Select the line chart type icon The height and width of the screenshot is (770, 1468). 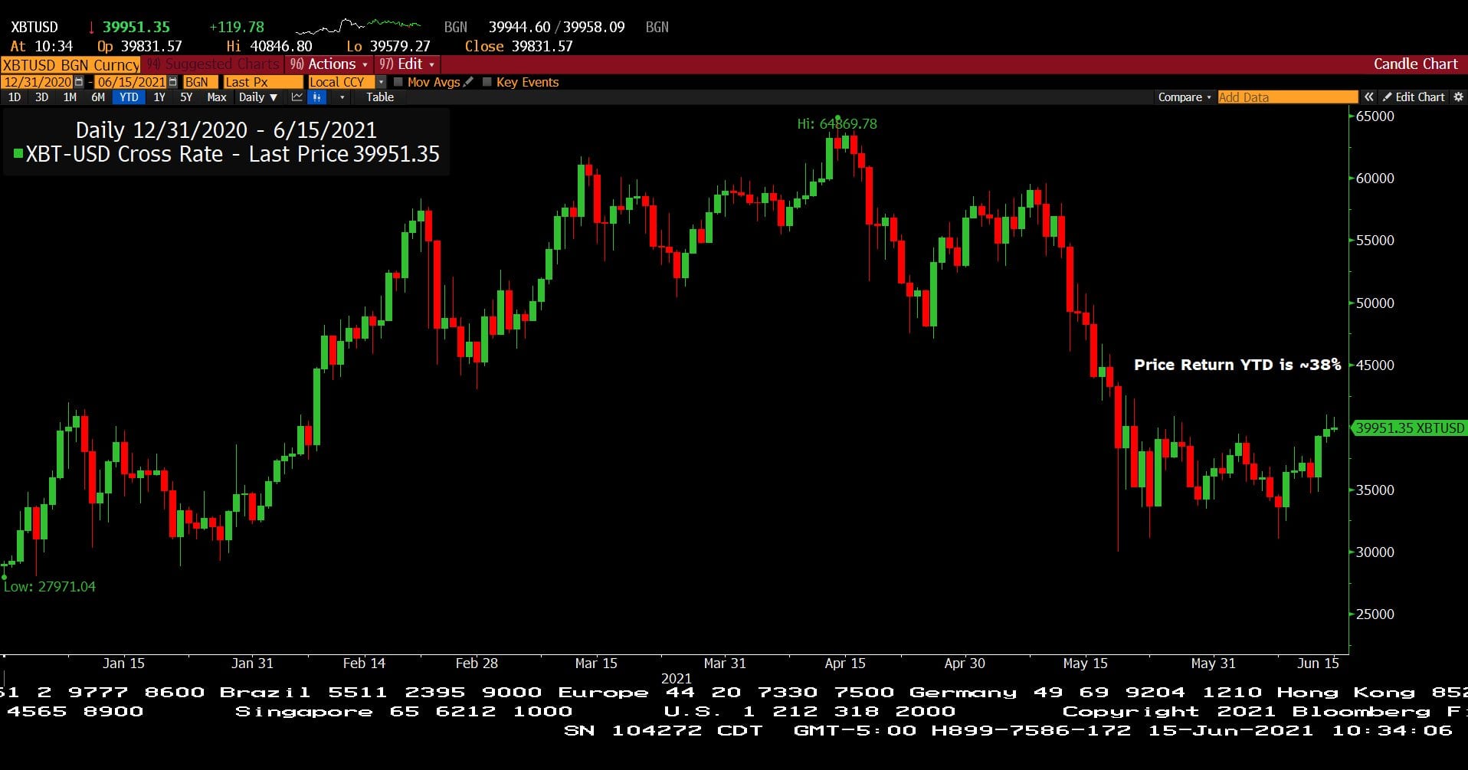(x=297, y=97)
